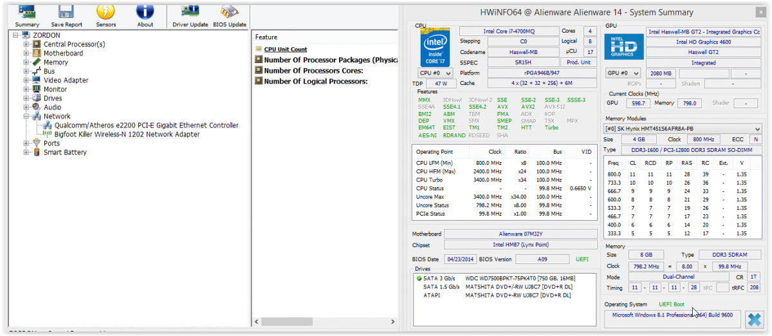The height and width of the screenshot is (336, 772).
Task: Expand the Monitor tree node
Action: pyautogui.click(x=26, y=89)
